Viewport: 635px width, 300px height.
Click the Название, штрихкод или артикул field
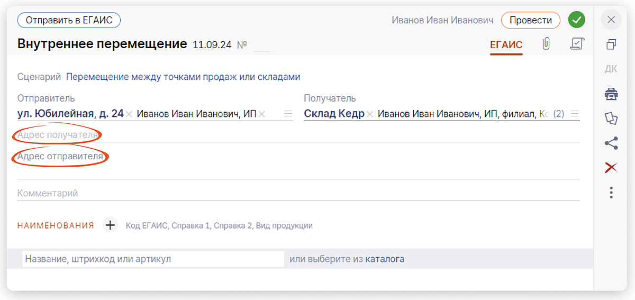153,259
